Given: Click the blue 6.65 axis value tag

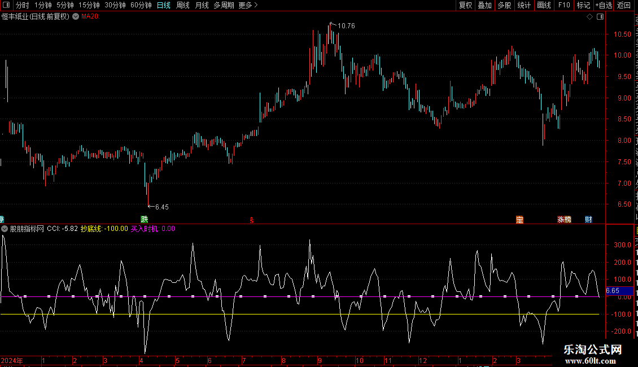Looking at the screenshot, I should coord(620,291).
